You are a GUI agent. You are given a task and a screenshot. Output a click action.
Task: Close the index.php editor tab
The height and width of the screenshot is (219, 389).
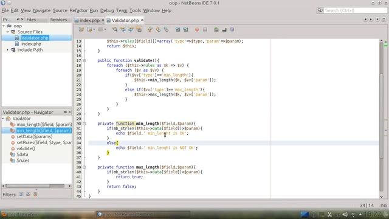pyautogui.click(x=103, y=20)
